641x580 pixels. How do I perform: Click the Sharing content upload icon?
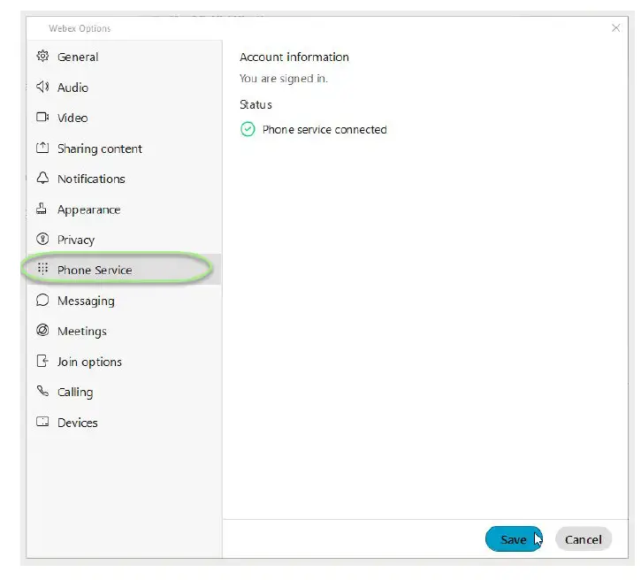[x=42, y=148]
